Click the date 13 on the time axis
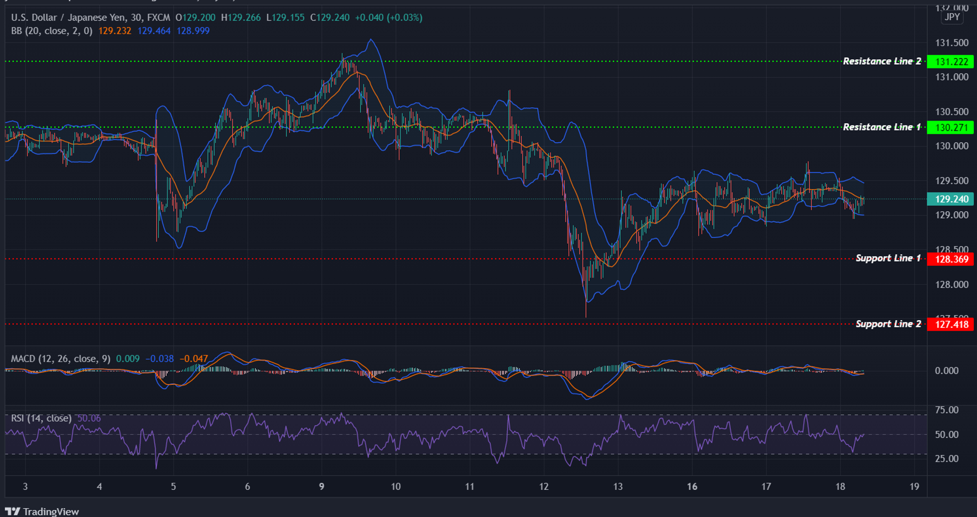Screen dimensions: 977x517 [617, 487]
